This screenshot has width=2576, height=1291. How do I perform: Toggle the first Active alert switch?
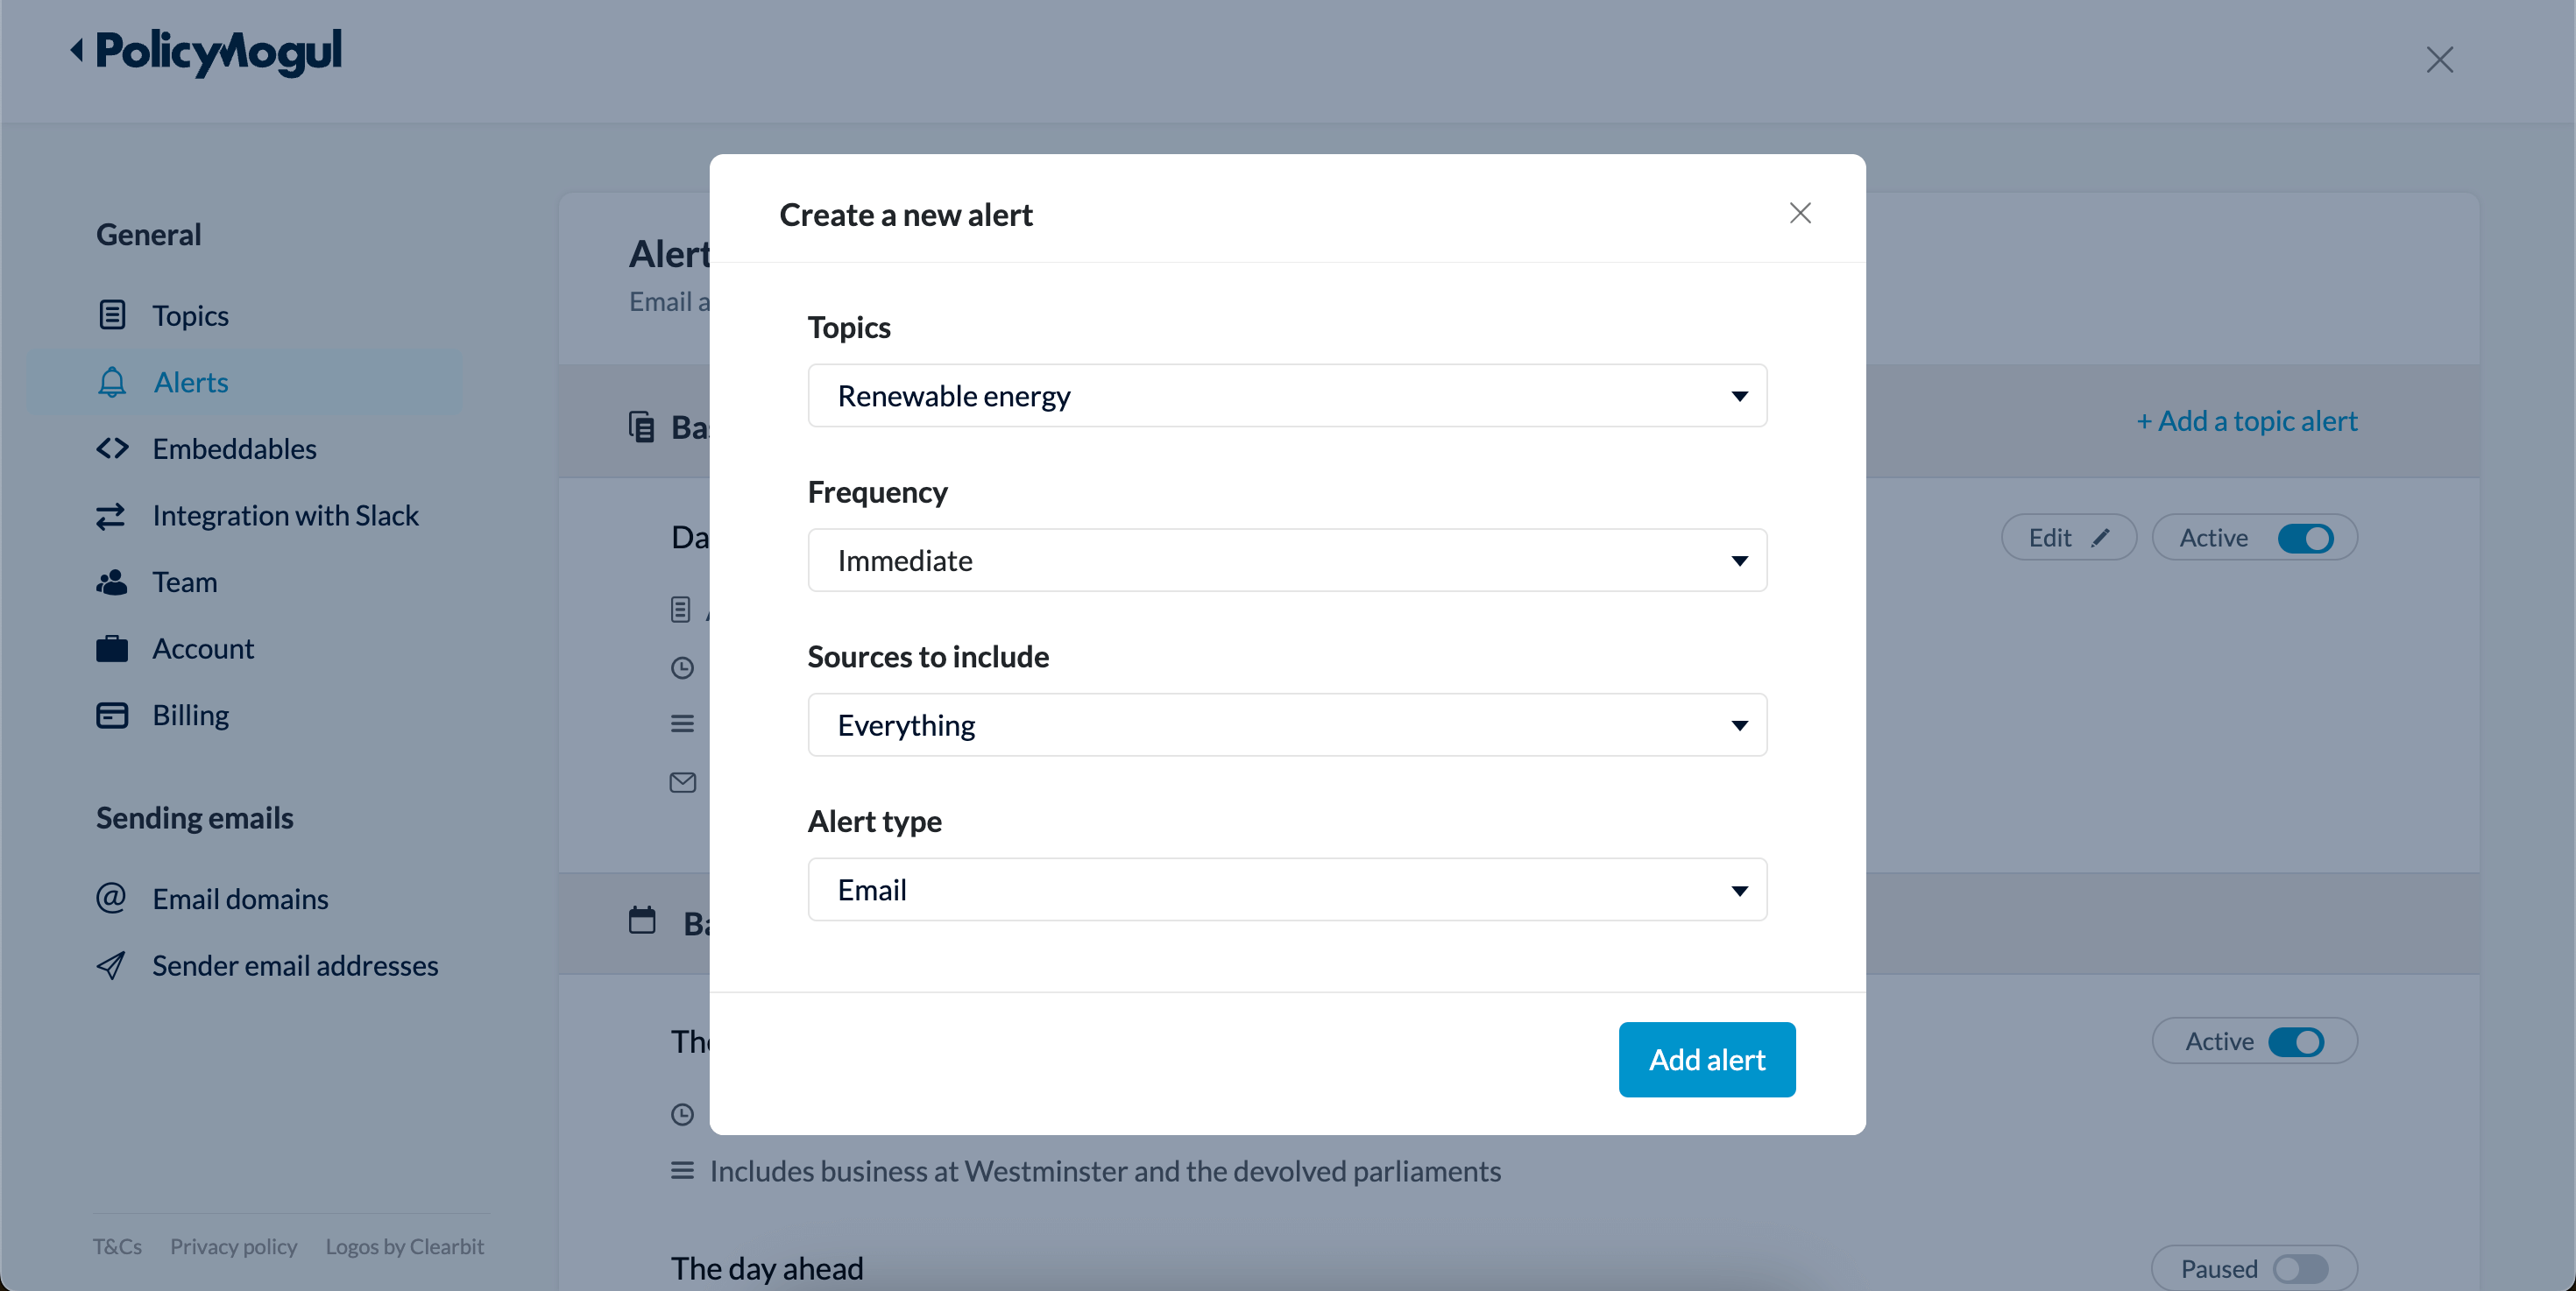coord(2305,538)
